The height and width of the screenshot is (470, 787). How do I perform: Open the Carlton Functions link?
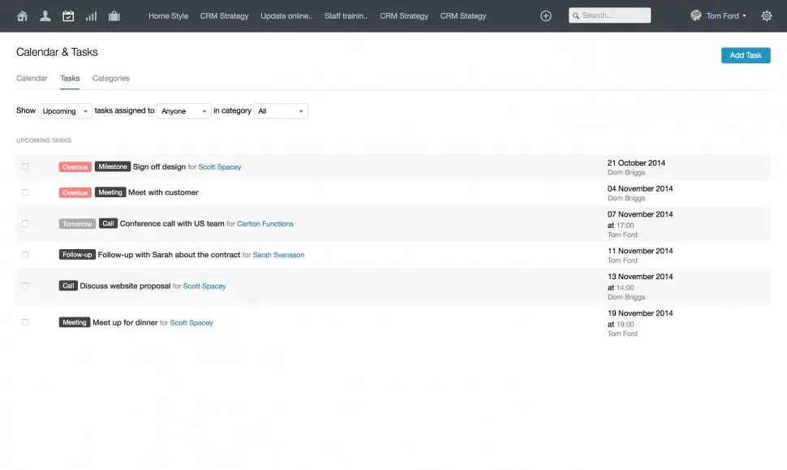tap(265, 224)
